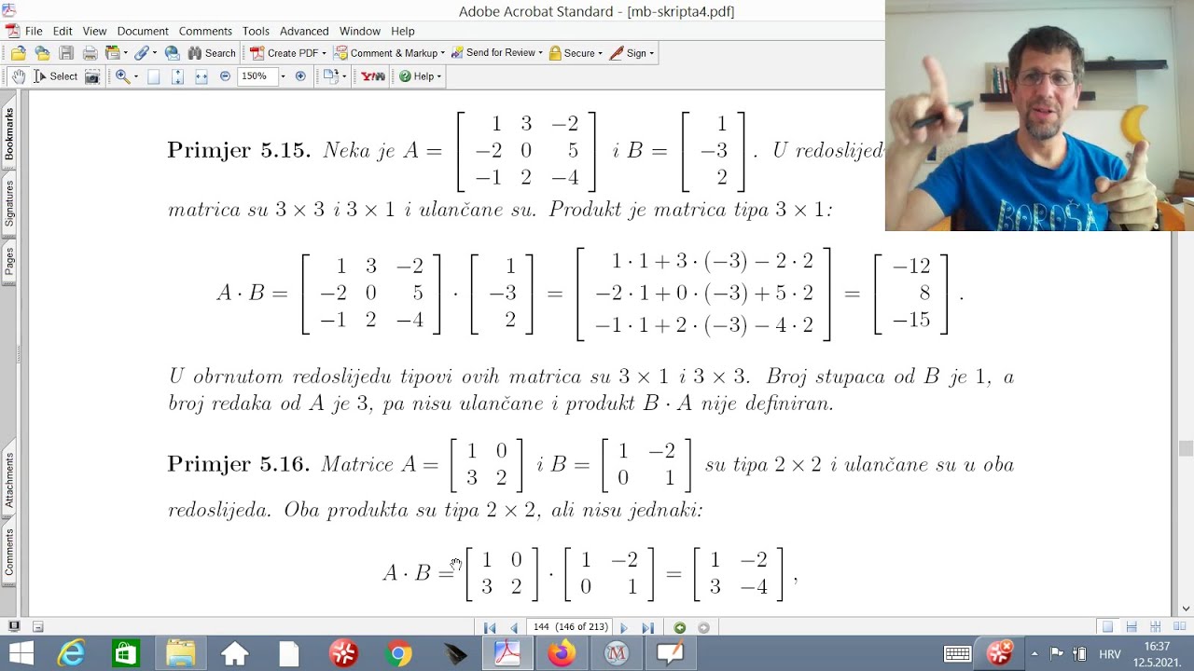The height and width of the screenshot is (671, 1194).
Task: Open Google Chrome from taskbar
Action: pos(398,654)
